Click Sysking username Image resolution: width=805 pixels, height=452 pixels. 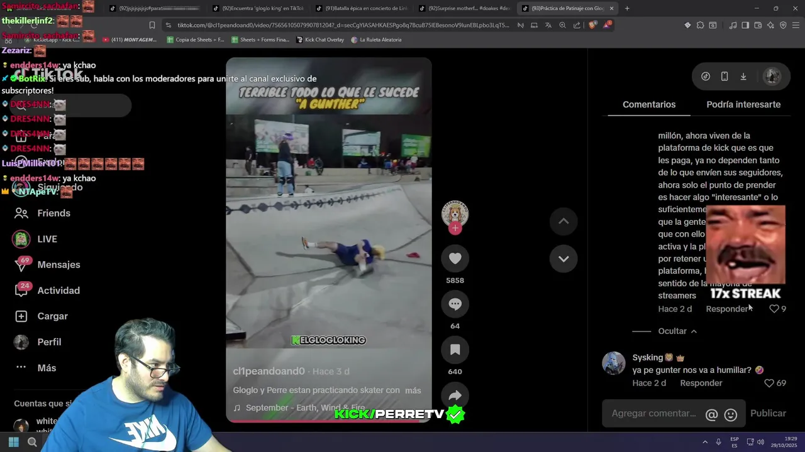click(648, 357)
